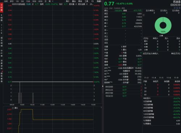Switch to the 日 daily chart period
181x133 pixels.
tap(46, 1)
